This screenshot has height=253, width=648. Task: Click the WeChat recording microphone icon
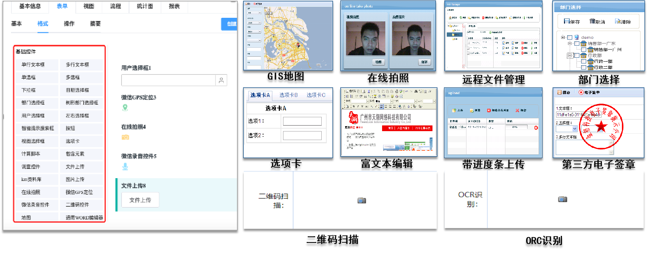pyautogui.click(x=125, y=166)
